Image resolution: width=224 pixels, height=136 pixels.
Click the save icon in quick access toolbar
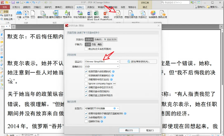tap(13, 2)
